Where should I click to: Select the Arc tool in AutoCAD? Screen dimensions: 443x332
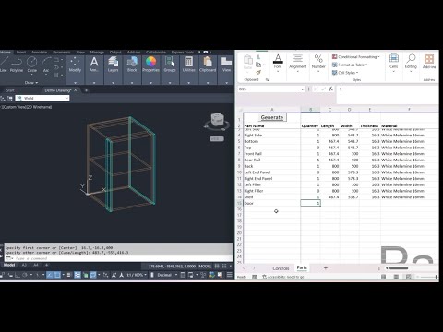(x=46, y=65)
